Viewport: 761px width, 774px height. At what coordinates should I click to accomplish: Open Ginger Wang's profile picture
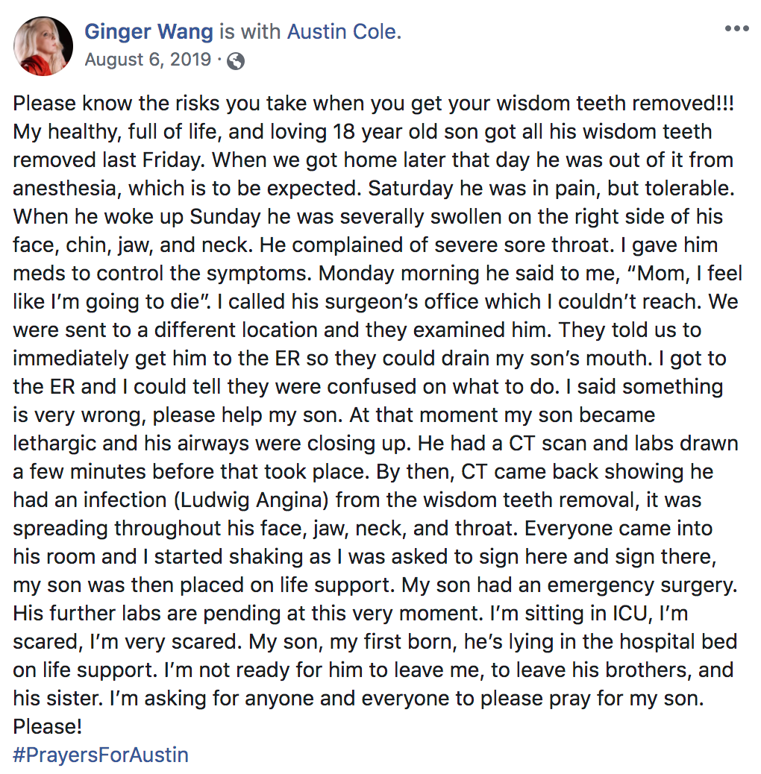pos(43,46)
